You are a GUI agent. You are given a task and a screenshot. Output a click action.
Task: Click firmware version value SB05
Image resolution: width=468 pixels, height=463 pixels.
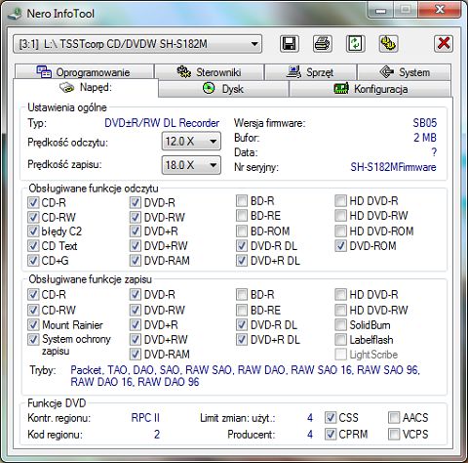425,123
